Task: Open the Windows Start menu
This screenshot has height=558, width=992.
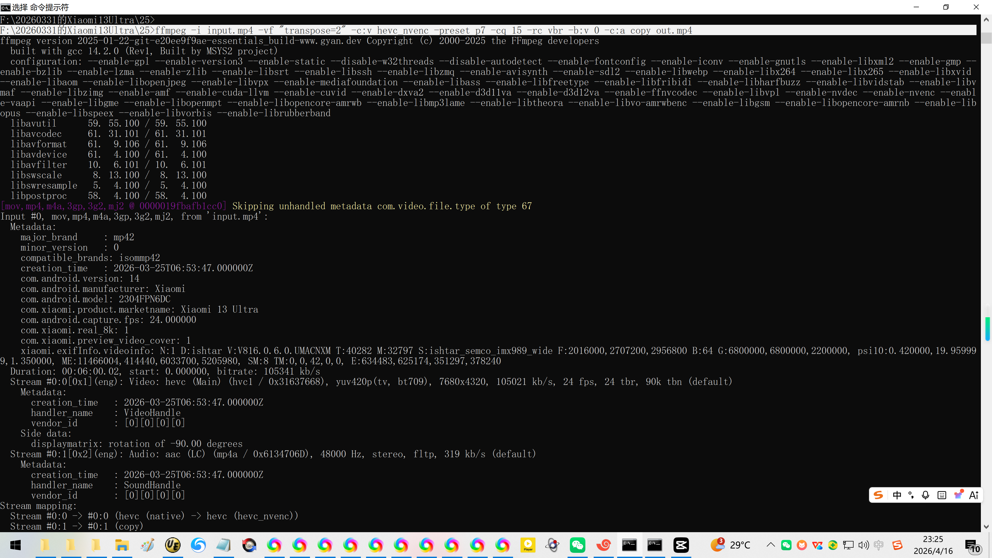Action: coord(16,545)
